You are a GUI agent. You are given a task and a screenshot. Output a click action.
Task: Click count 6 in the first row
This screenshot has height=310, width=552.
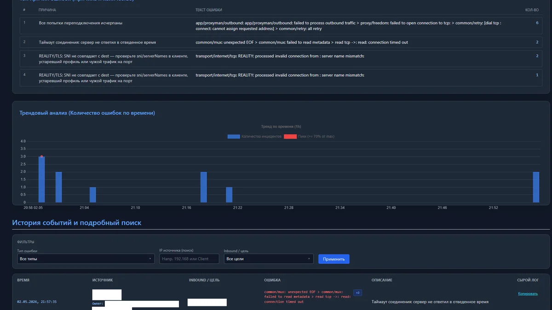(537, 23)
